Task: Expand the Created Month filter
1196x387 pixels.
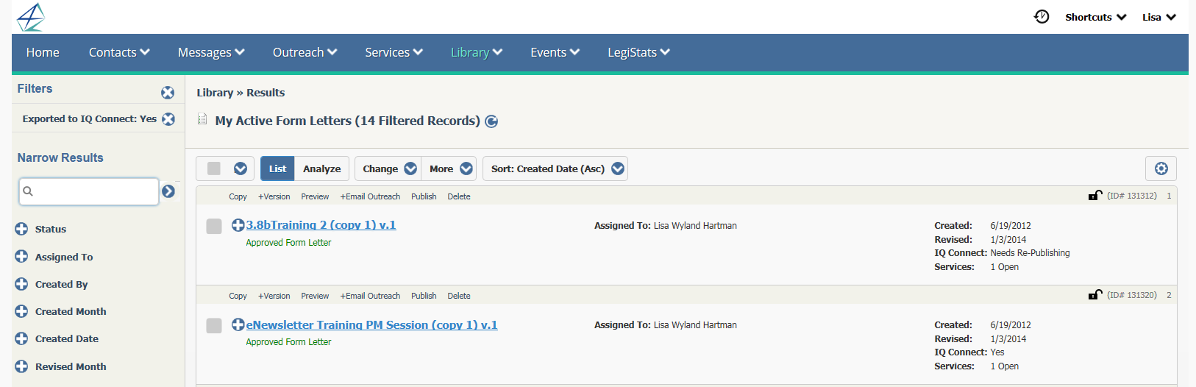Action: tap(21, 311)
